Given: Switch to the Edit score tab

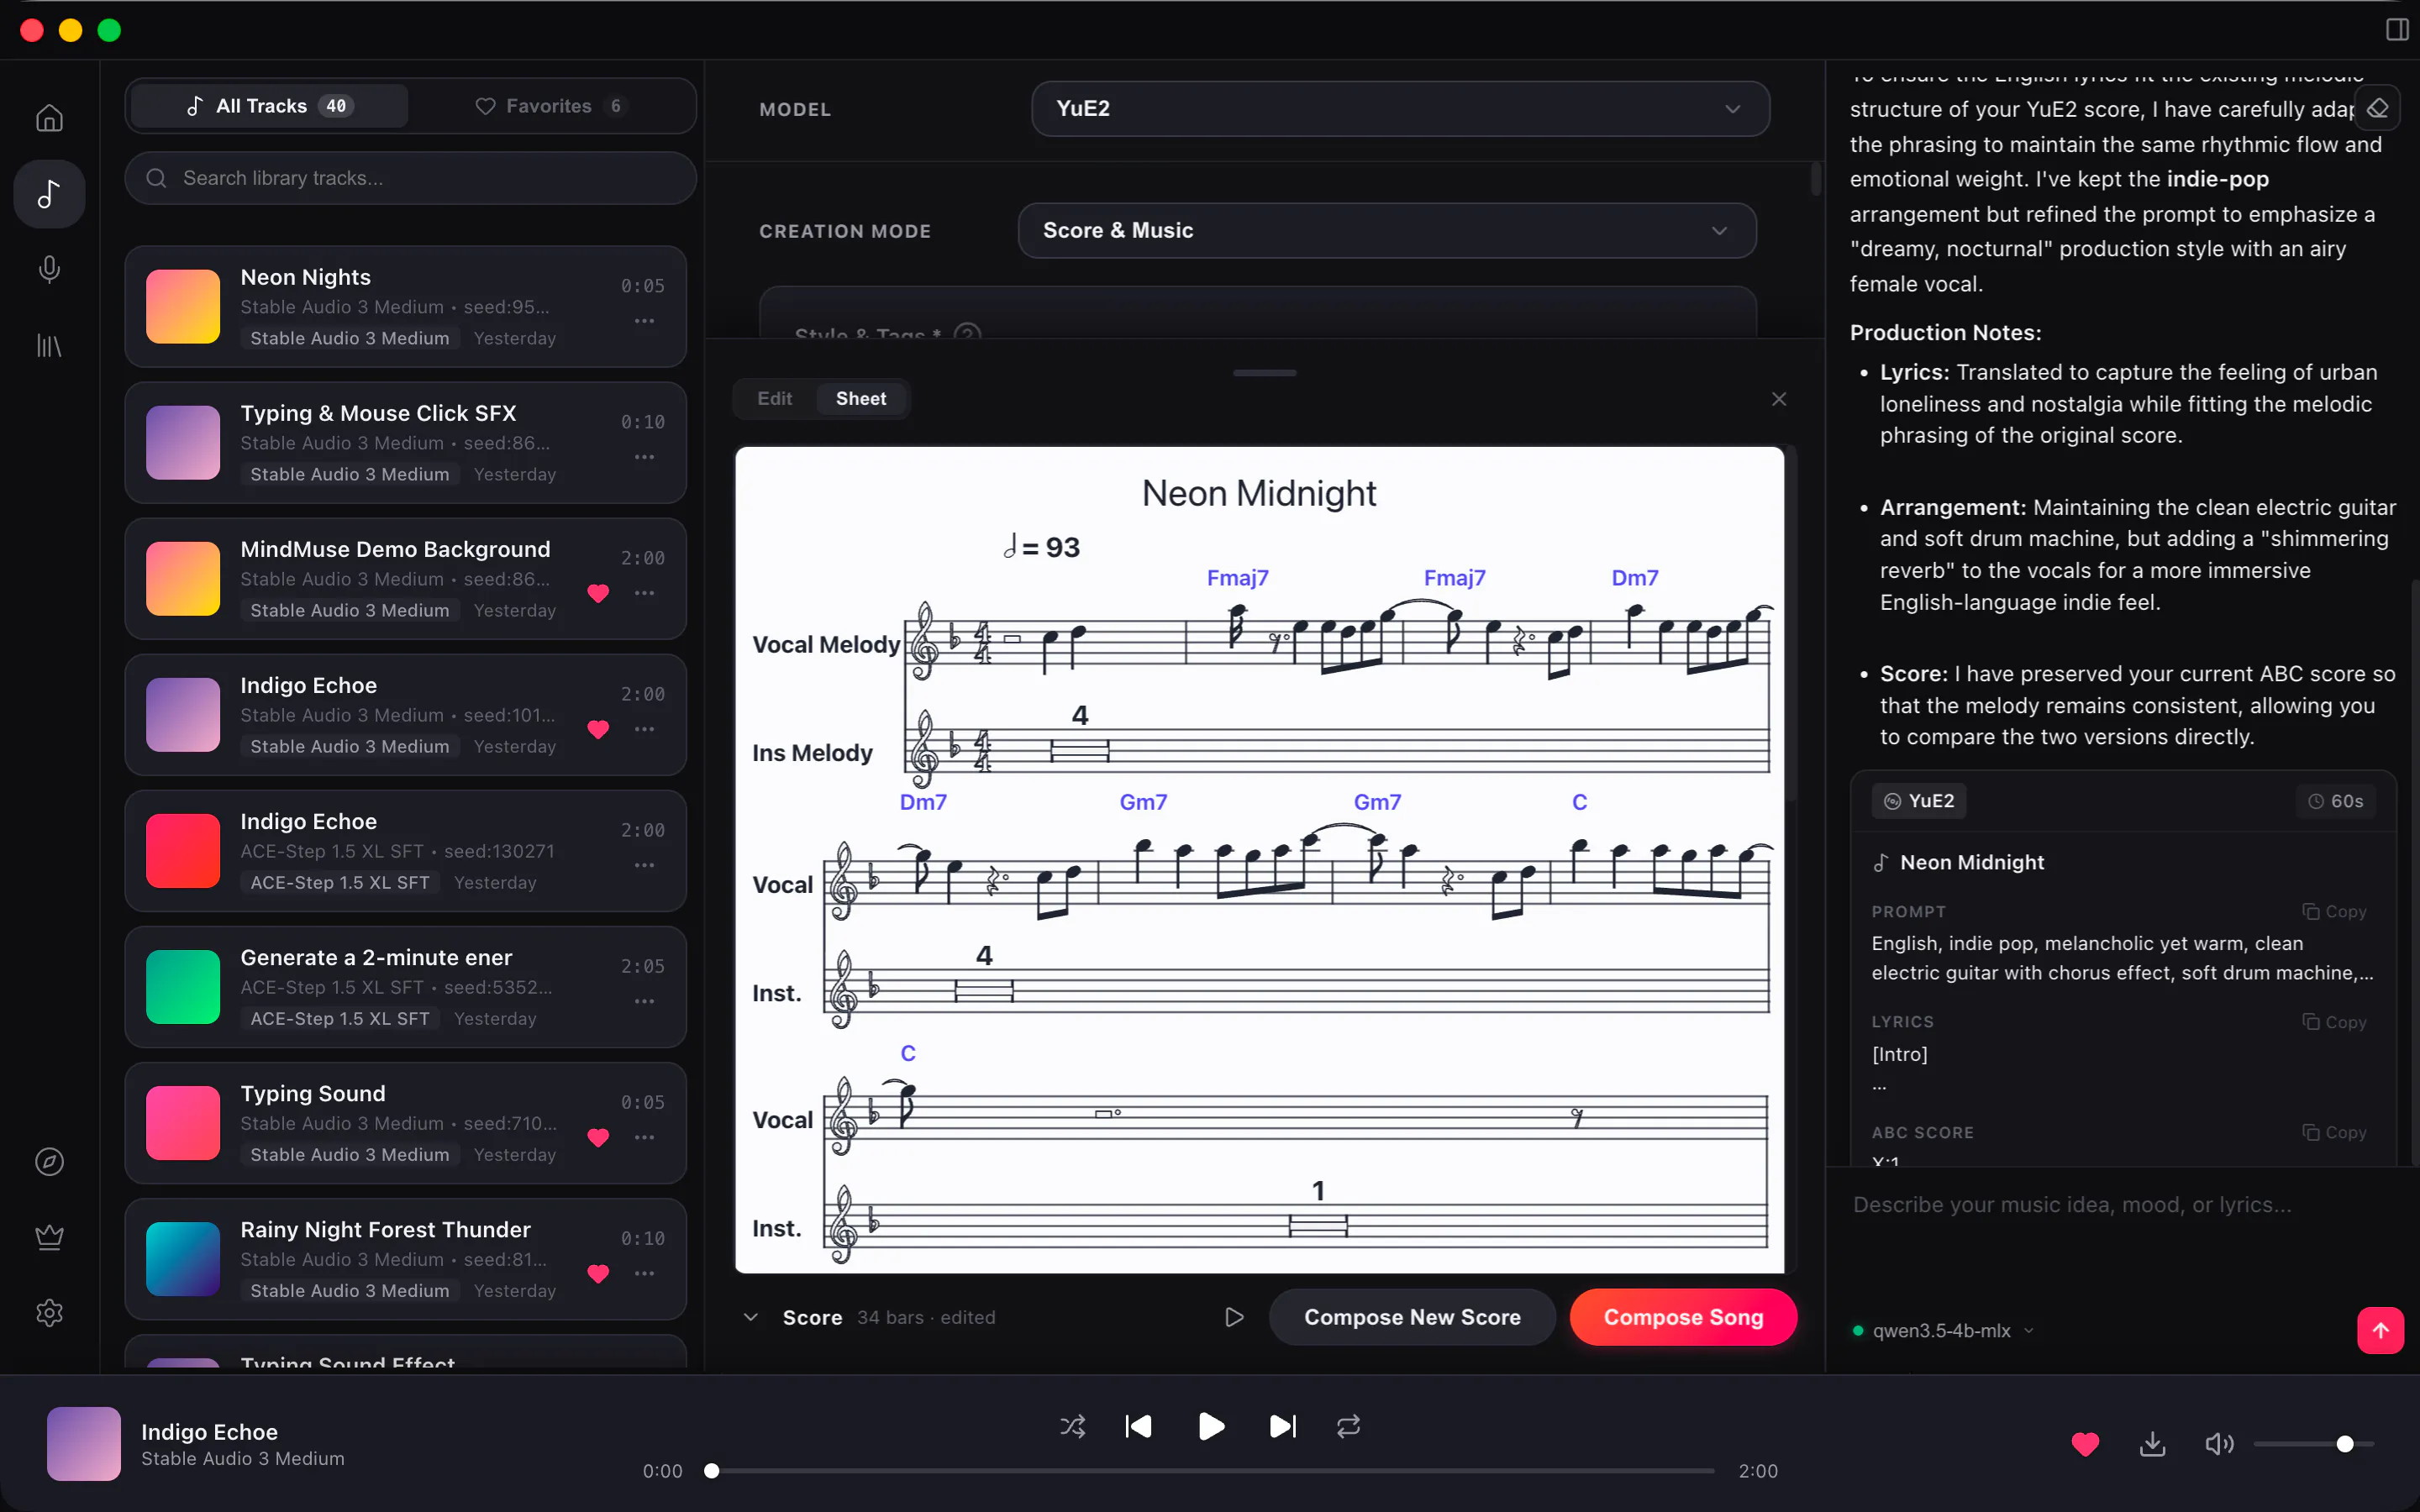Looking at the screenshot, I should 774,398.
